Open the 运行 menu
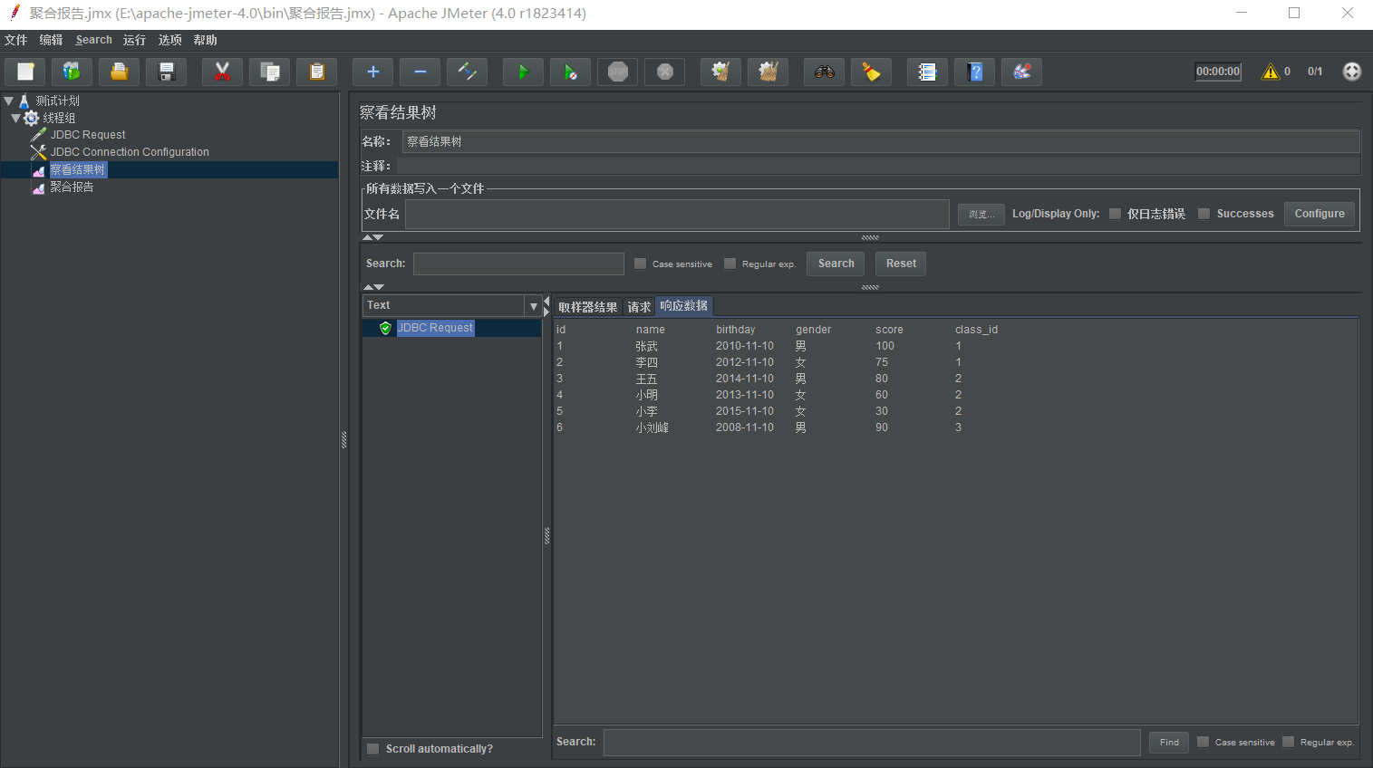 click(135, 40)
